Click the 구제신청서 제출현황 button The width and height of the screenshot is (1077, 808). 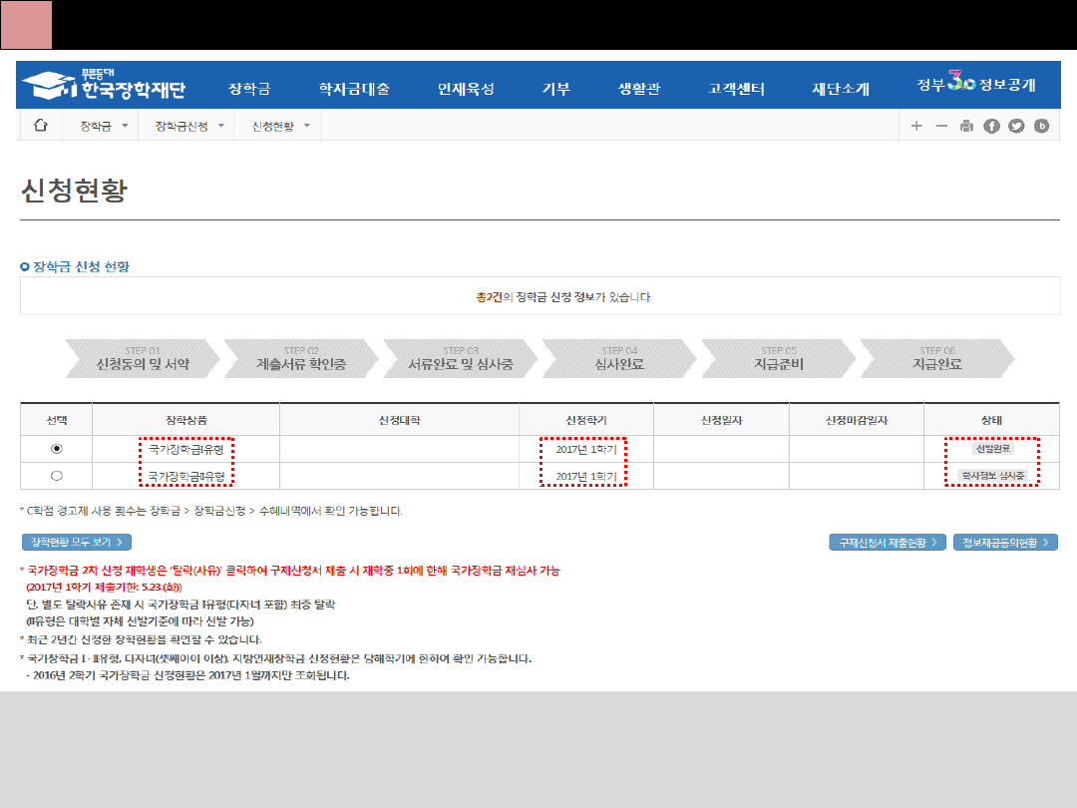click(x=888, y=543)
